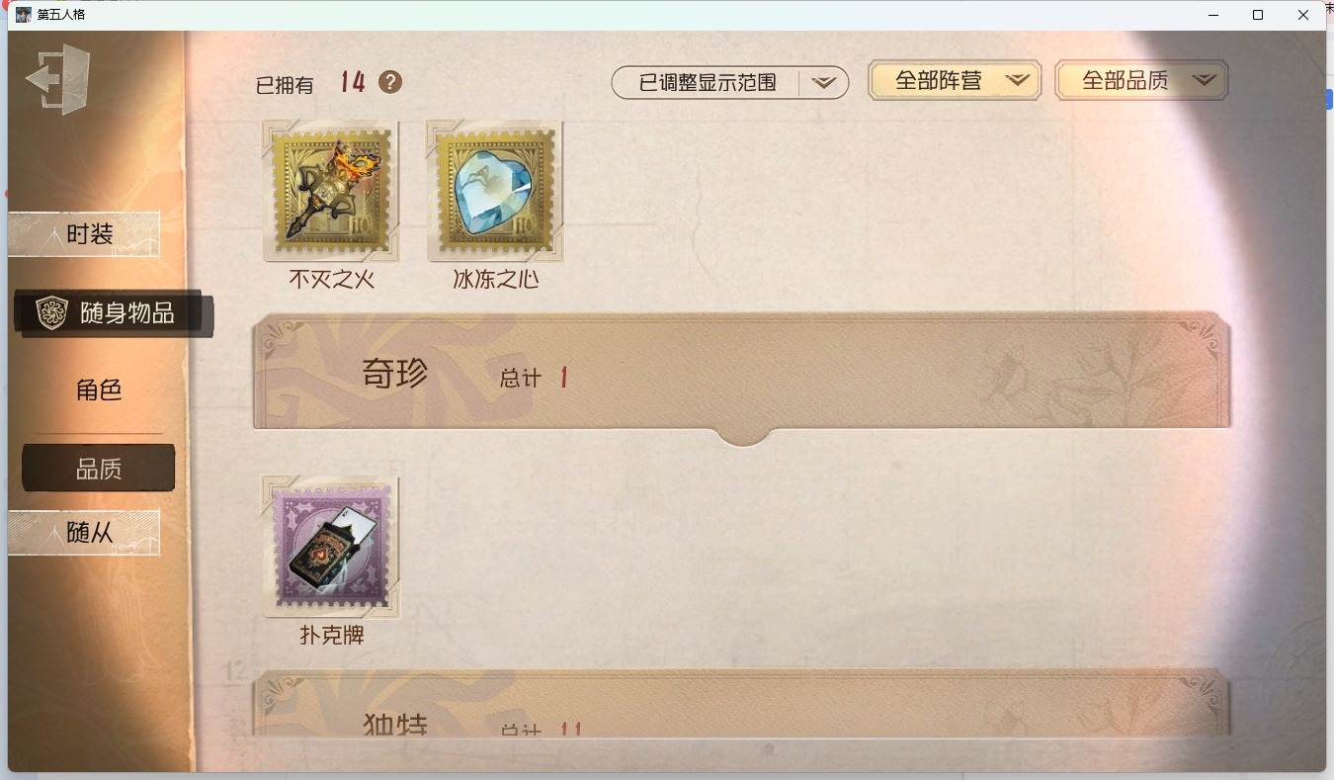Open the question mark help icon

tap(390, 82)
